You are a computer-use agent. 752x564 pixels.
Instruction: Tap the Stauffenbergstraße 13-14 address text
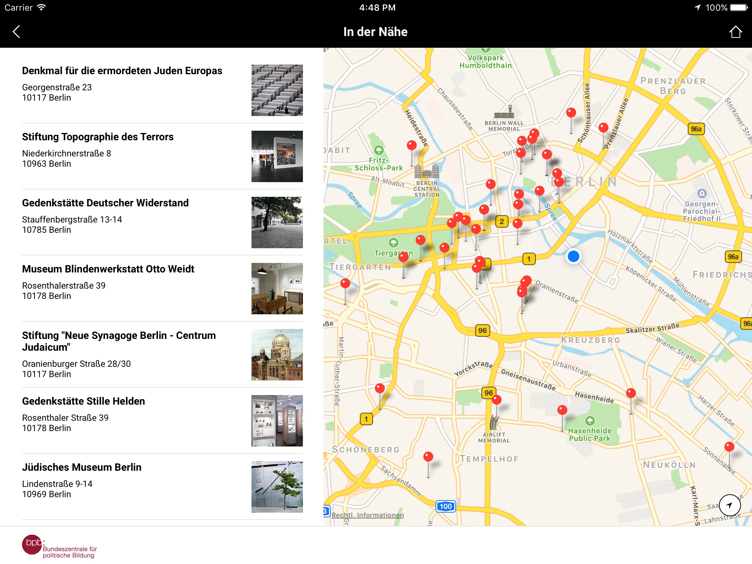pyautogui.click(x=72, y=220)
